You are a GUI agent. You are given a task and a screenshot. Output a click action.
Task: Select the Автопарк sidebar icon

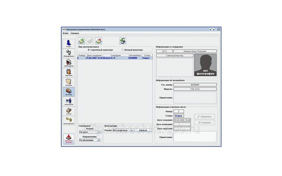point(69,92)
